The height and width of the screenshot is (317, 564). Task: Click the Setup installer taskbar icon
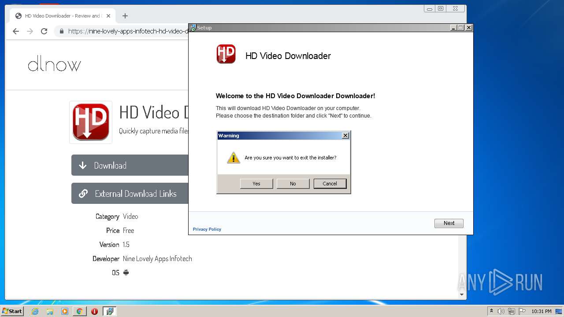(x=109, y=311)
